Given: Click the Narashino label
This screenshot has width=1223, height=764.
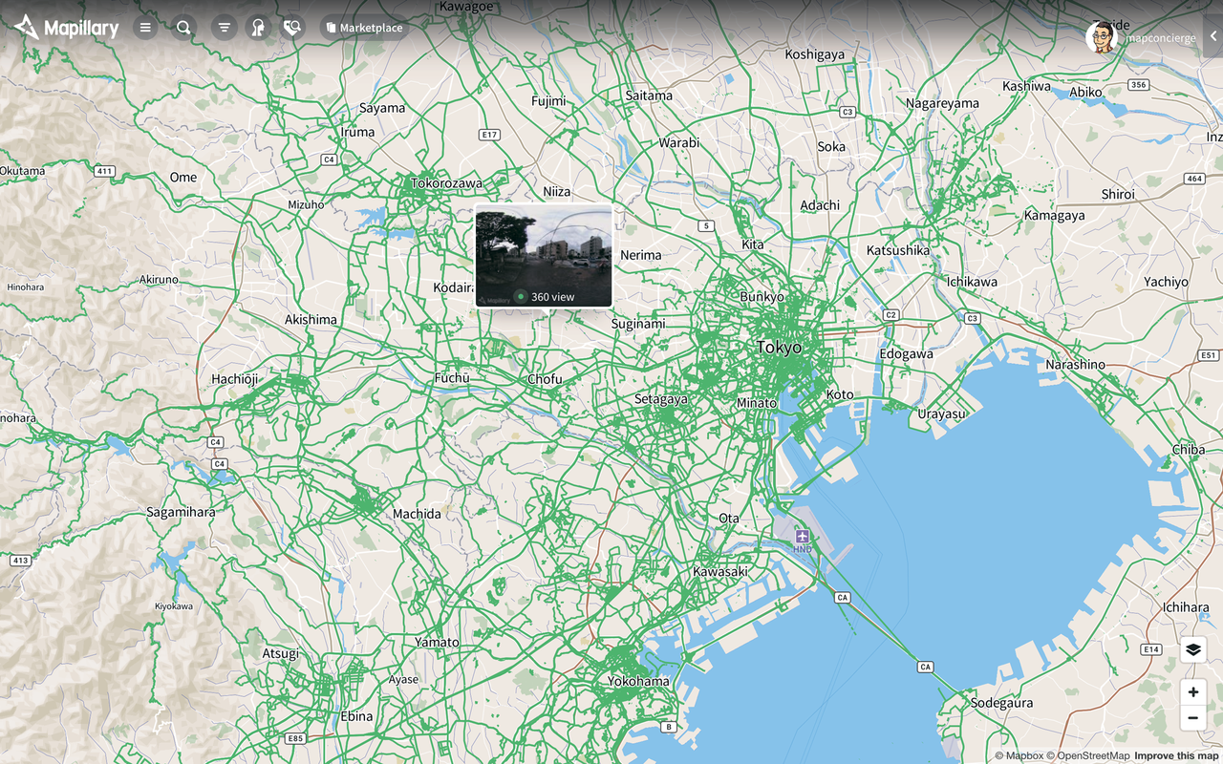Looking at the screenshot, I should tap(1075, 365).
